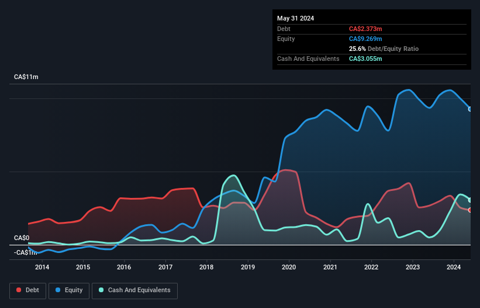
Task: Select the Cash endpoint marker on chart
Action: coord(470,200)
